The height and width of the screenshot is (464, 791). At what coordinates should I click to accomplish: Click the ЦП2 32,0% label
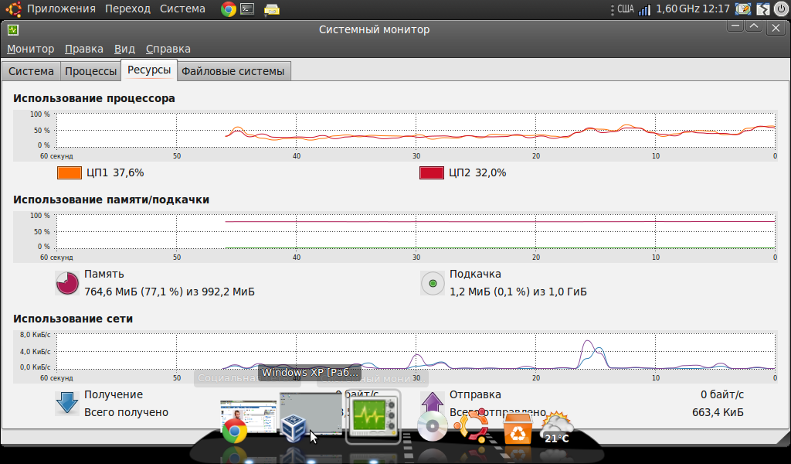[477, 172]
